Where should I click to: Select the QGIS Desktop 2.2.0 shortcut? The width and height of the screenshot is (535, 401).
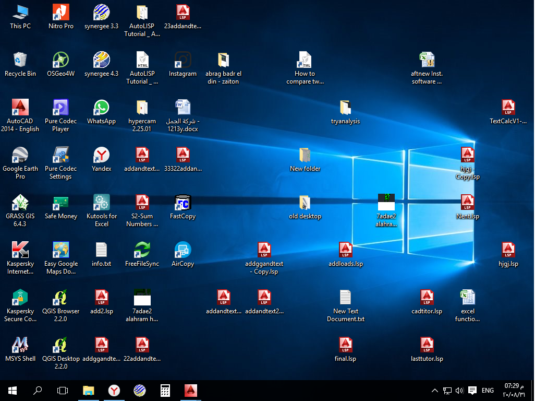click(x=60, y=353)
